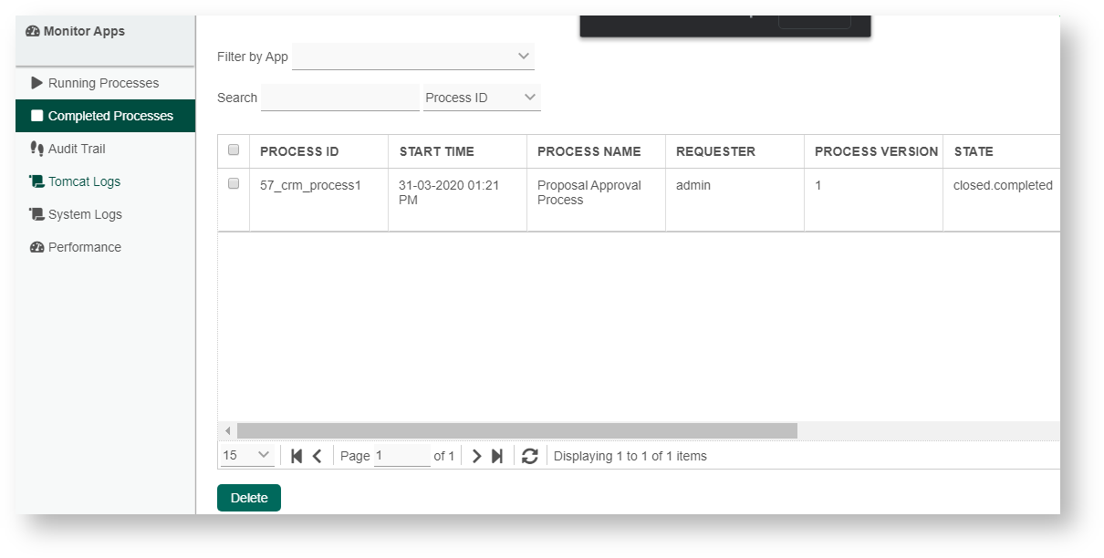Go to first page of results
The height and width of the screenshot is (558, 1104).
[x=297, y=456]
